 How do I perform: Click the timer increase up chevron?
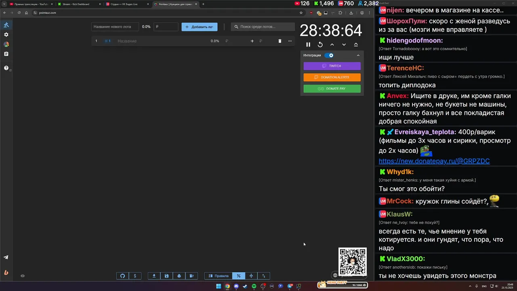click(x=332, y=44)
